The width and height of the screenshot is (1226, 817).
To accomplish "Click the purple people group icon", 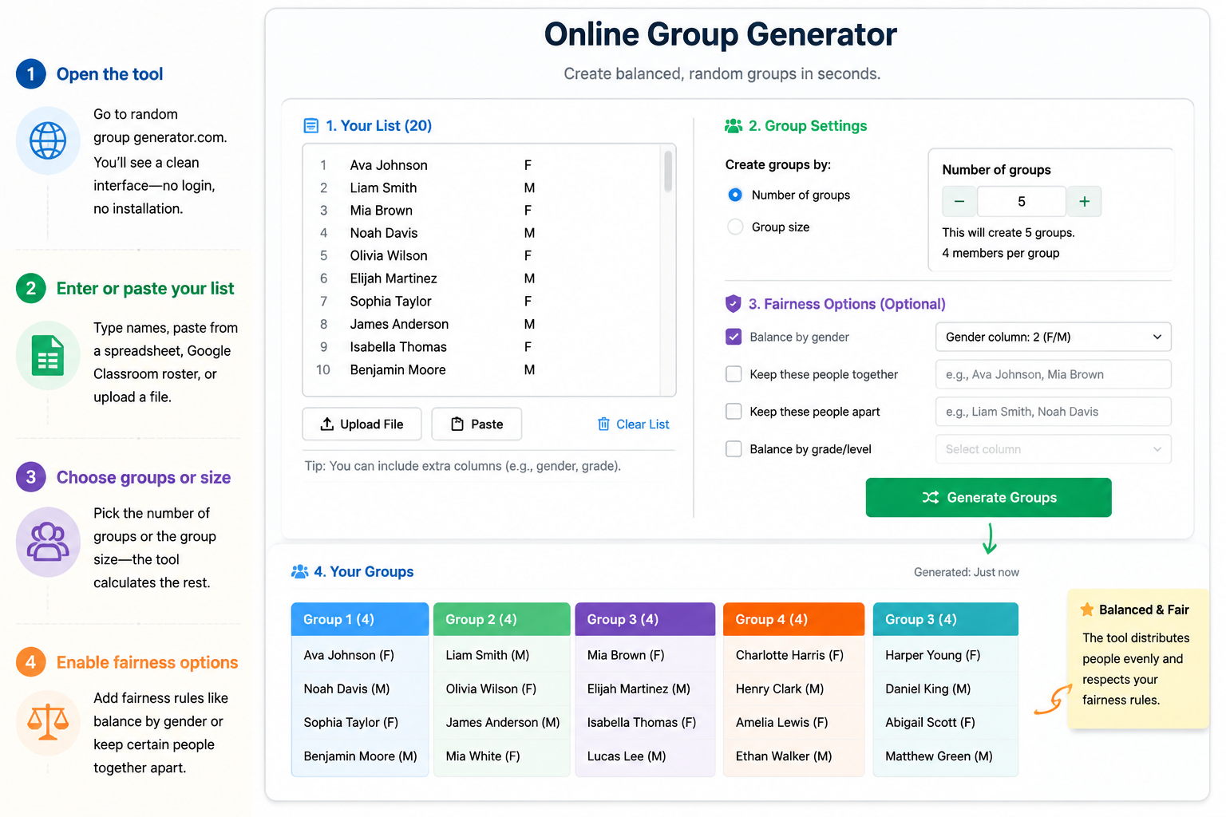I will click(x=48, y=542).
